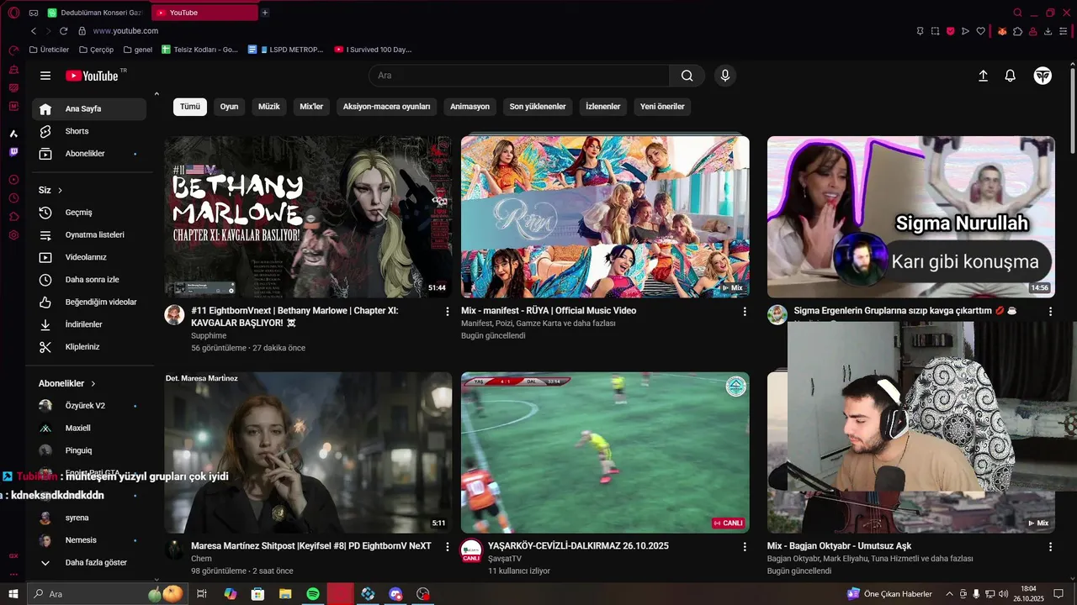1077x605 pixels.
Task: Open options menu for the Bethany Marlowe video
Action: coord(448,312)
